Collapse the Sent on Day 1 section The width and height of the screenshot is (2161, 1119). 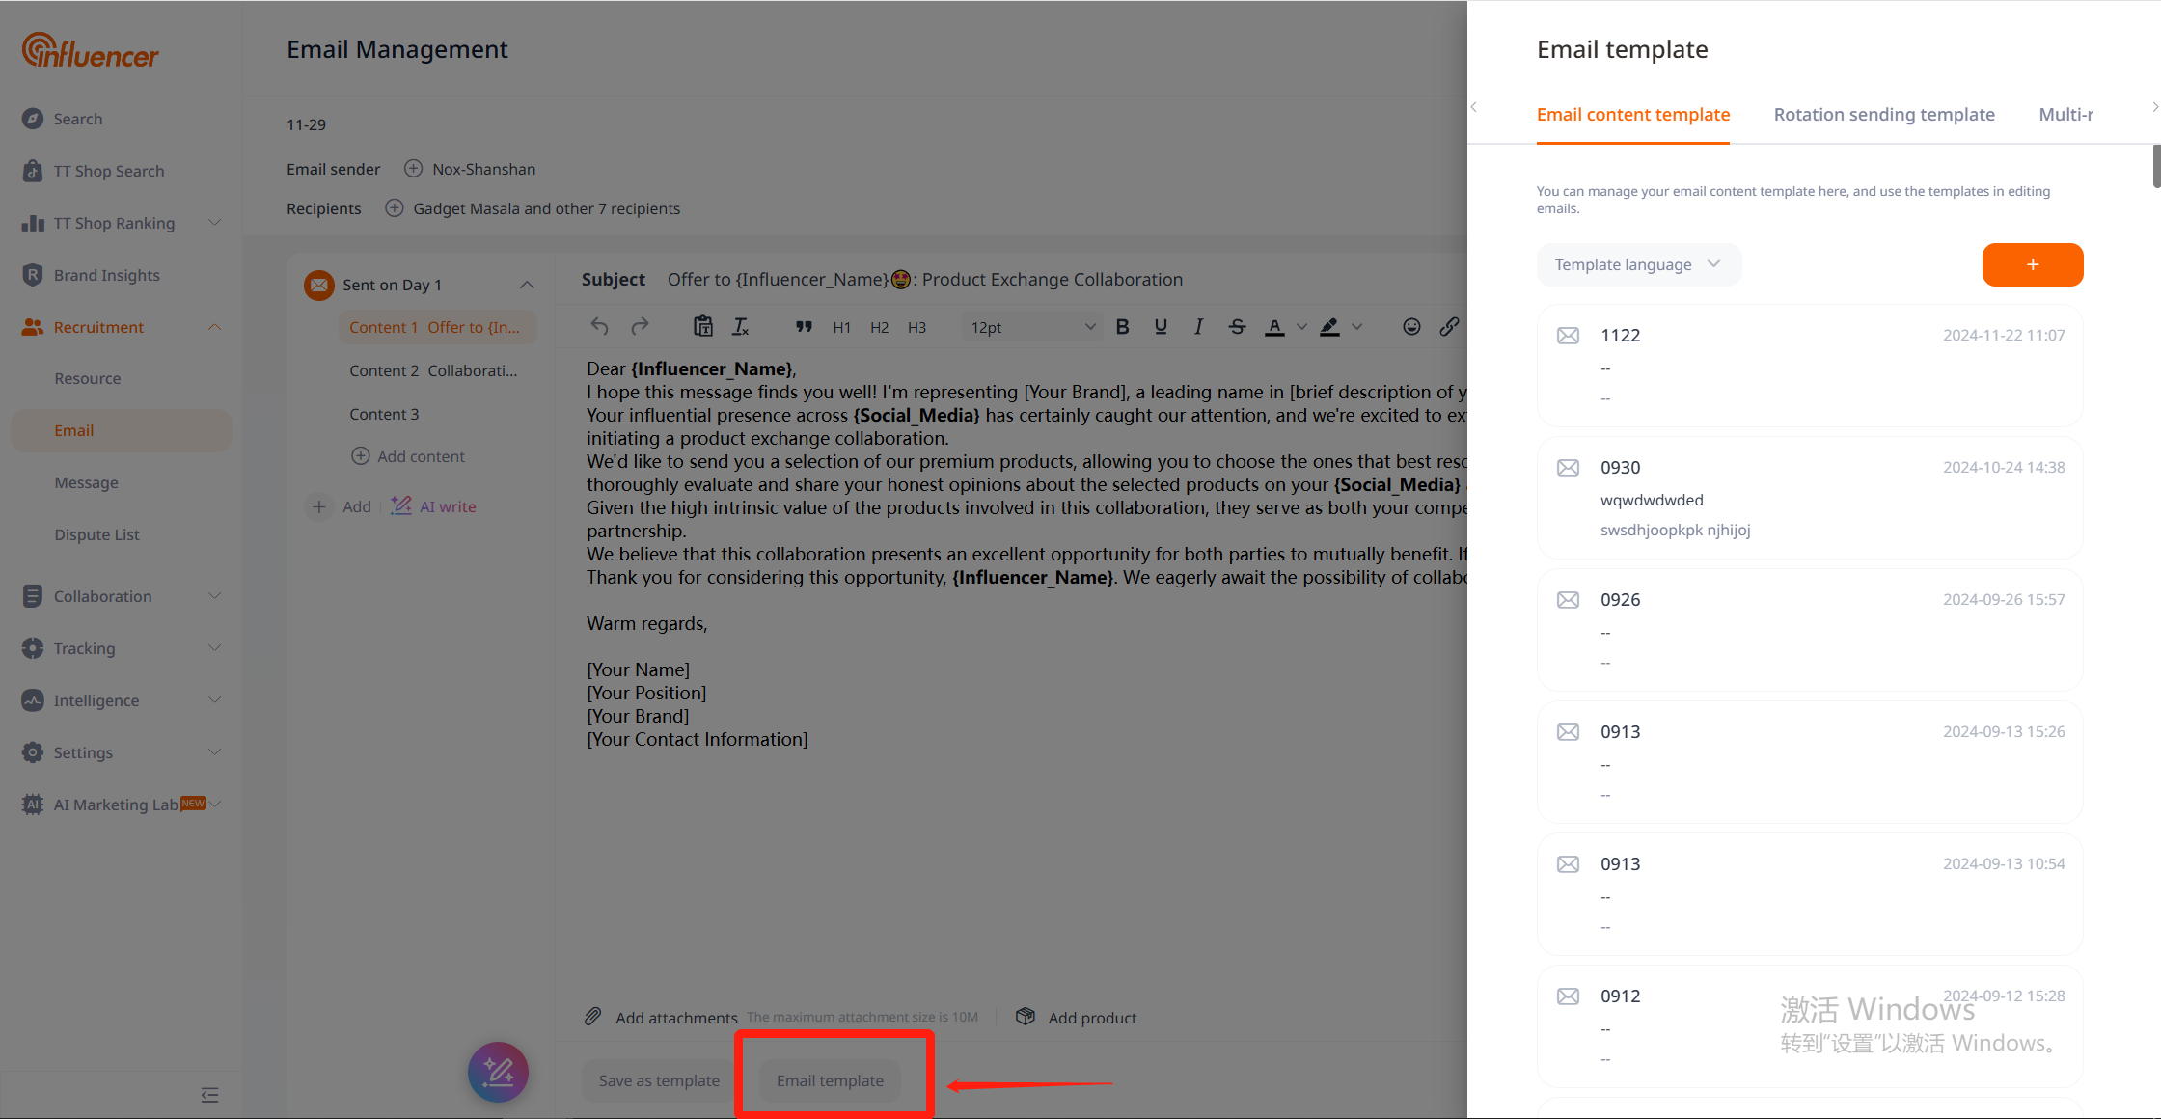point(527,285)
